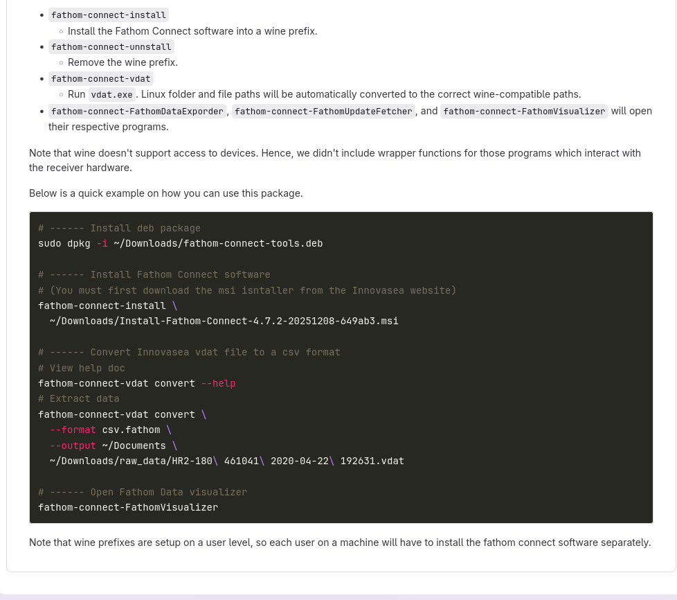Viewport: 677px width, 600px height.
Task: Click the "Note that wine prefixes" closing paragraph
Action: (339, 542)
